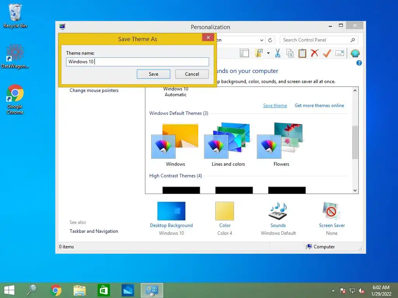Click Windows Default Themes (3) heading
Screen dimensions: 398x298
[x=178, y=113]
